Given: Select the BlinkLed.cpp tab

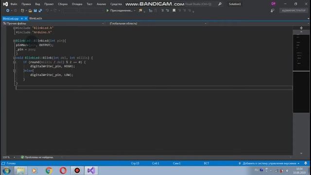Looking at the screenshot, I should pyautogui.click(x=11, y=18).
